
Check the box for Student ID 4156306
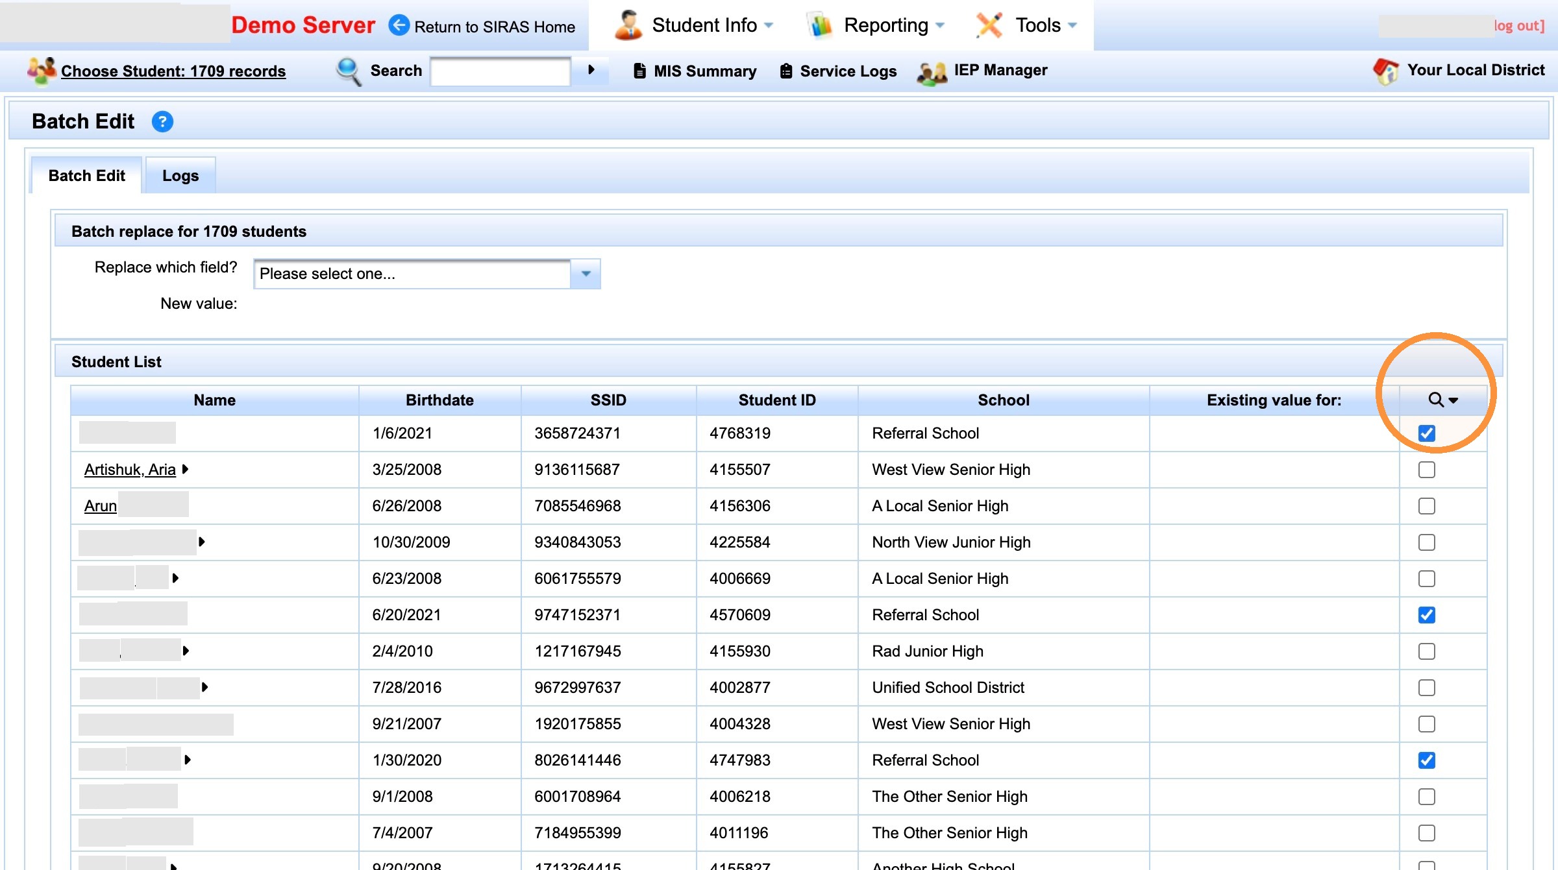[1426, 505]
